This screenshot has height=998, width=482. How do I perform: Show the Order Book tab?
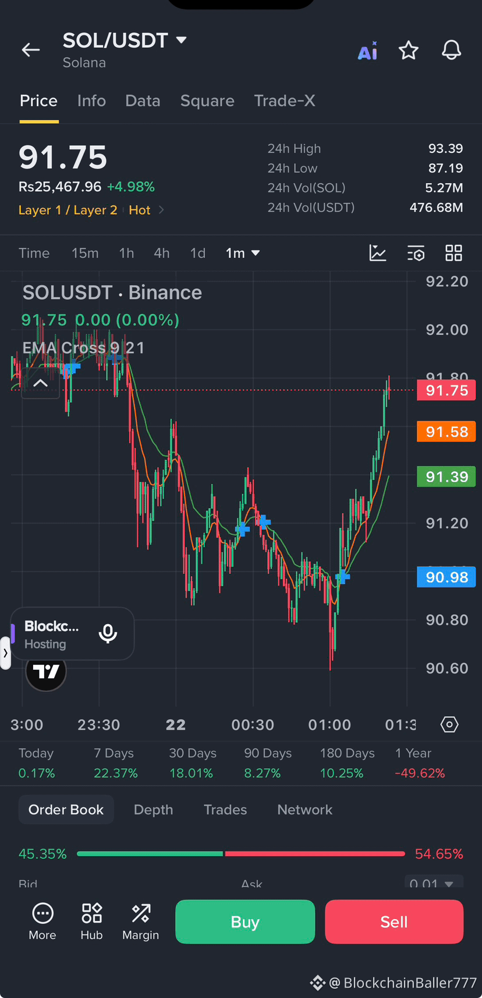point(66,810)
